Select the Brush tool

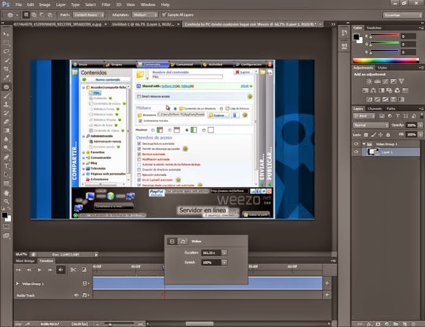click(6, 95)
